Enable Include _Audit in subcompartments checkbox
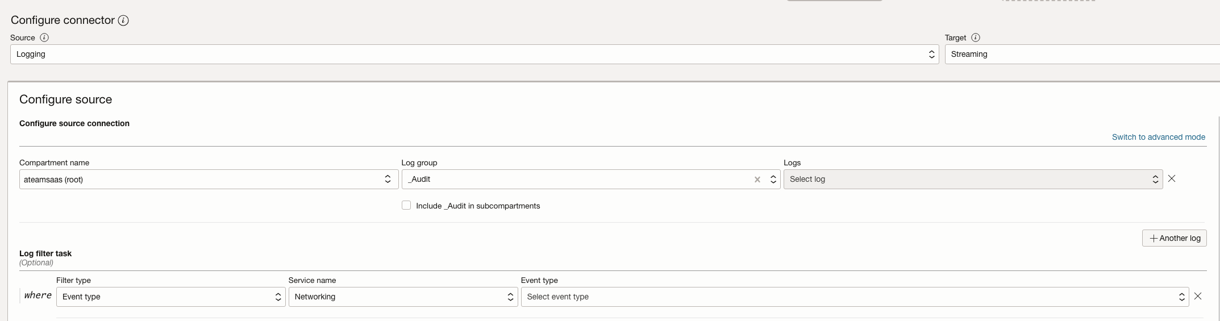This screenshot has width=1220, height=321. coord(406,206)
